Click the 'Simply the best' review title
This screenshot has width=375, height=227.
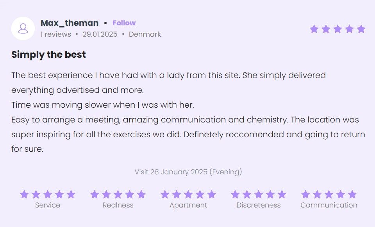48,55
